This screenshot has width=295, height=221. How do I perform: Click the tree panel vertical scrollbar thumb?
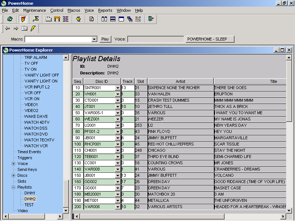pos(66,194)
